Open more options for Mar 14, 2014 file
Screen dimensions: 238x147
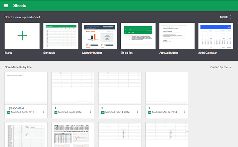184,111
